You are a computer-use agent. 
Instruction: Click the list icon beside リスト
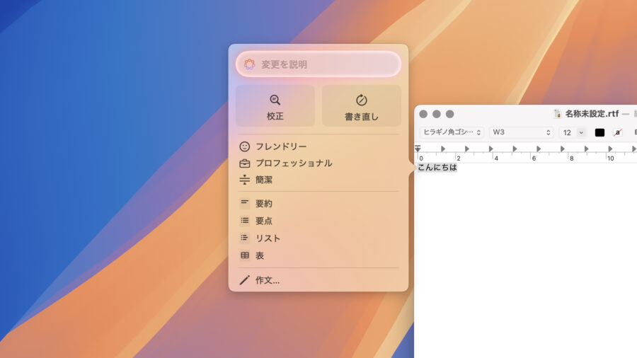(x=245, y=238)
